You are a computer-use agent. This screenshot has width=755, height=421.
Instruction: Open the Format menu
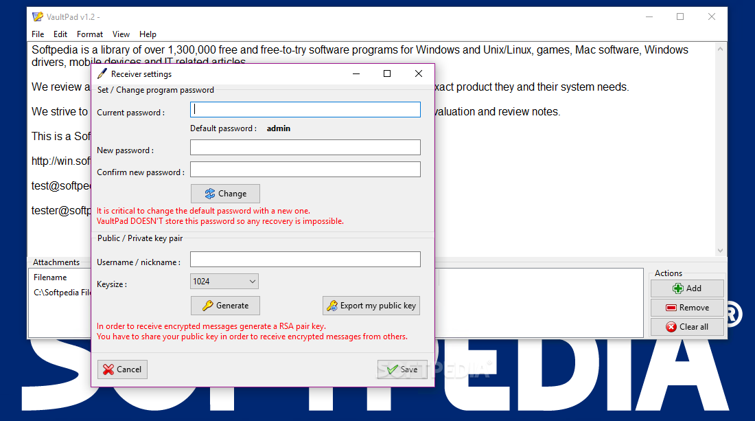click(89, 34)
